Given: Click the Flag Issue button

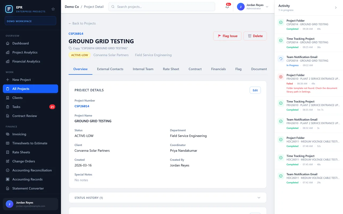Looking at the screenshot, I should click(x=227, y=36).
